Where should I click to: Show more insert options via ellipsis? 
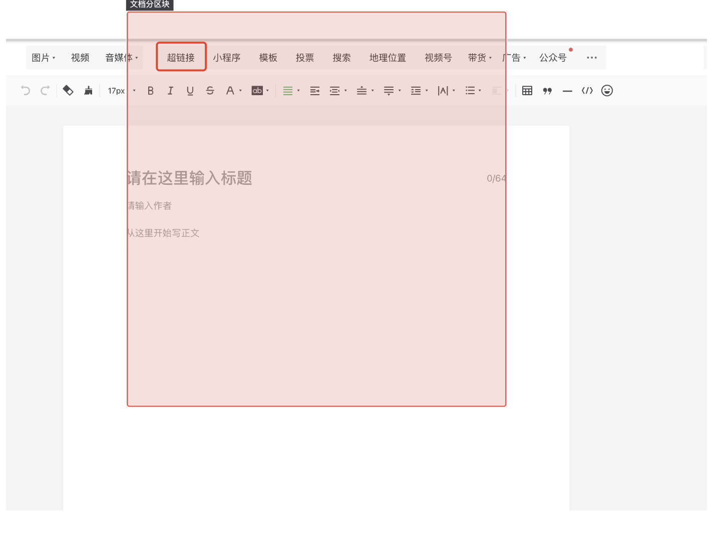coord(592,58)
